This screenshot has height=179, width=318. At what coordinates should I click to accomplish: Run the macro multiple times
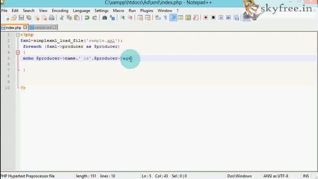(x=229, y=18)
